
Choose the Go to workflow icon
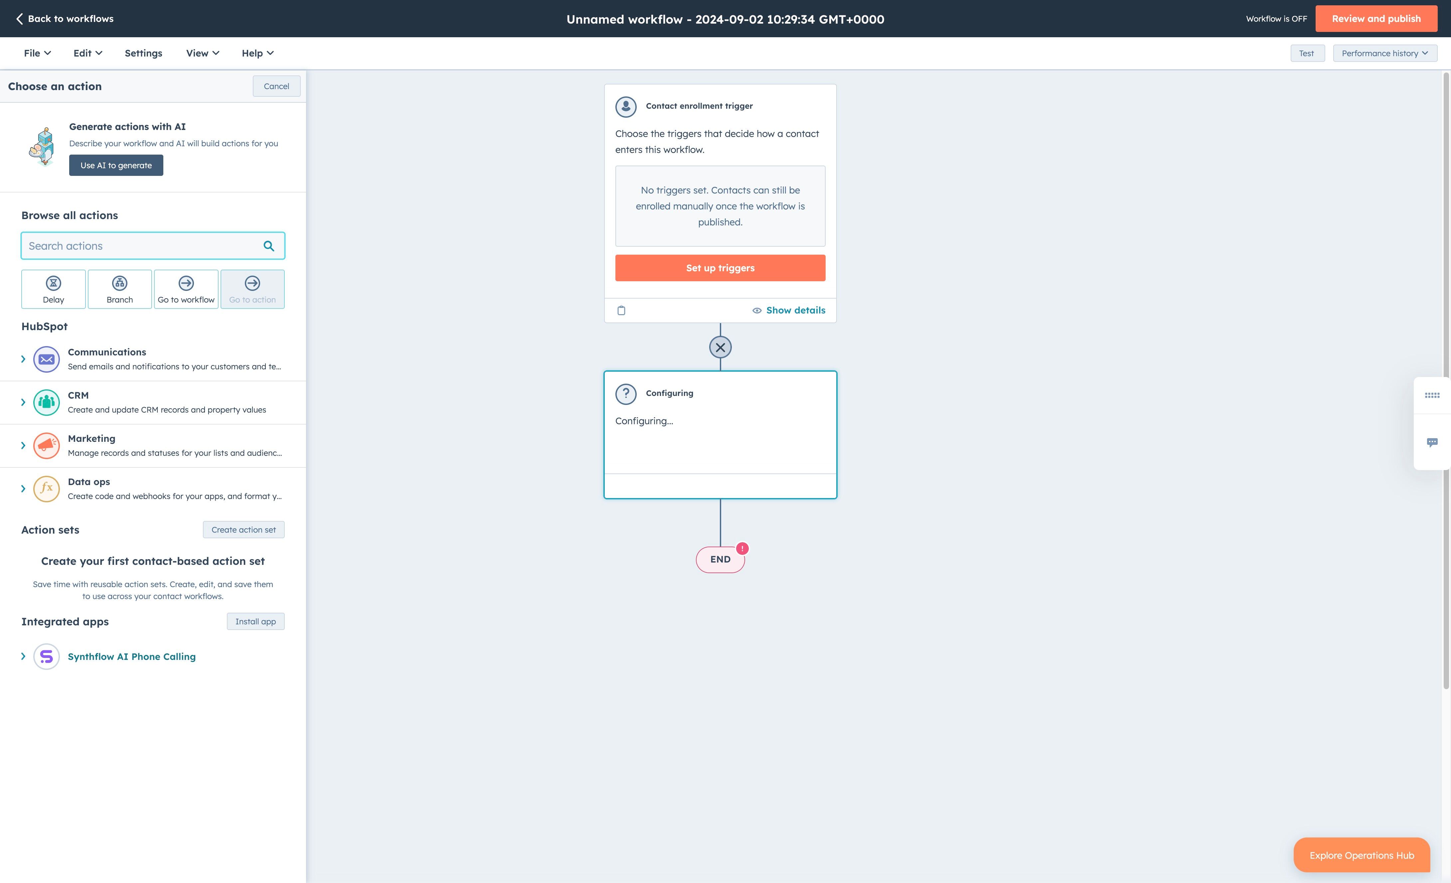point(186,283)
